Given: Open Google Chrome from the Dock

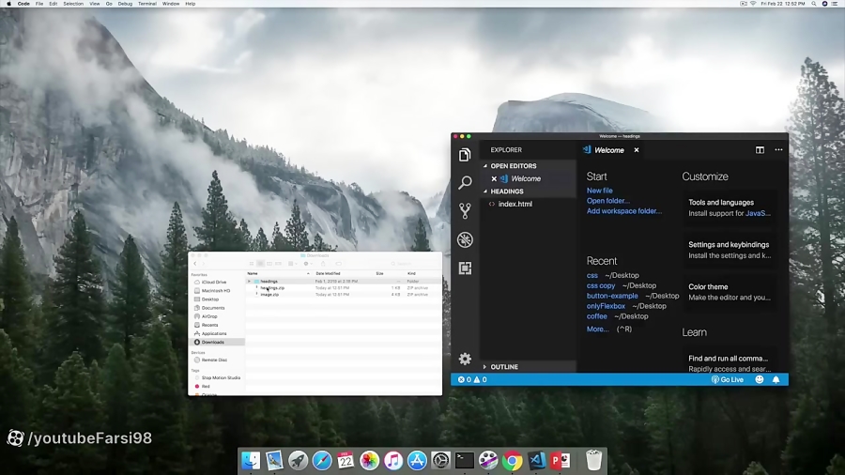Looking at the screenshot, I should [x=513, y=461].
